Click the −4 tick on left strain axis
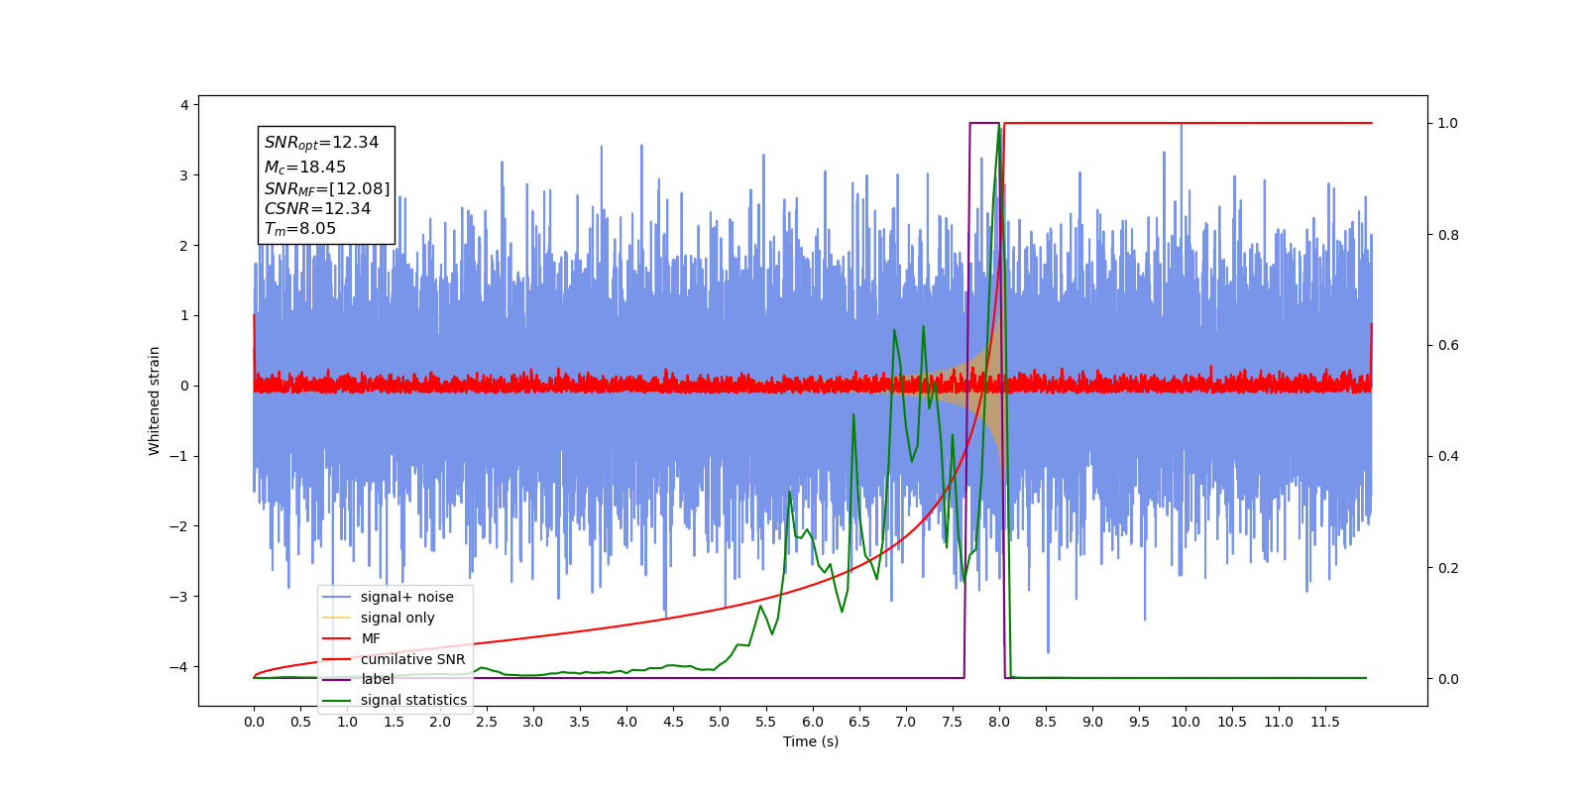This screenshot has height=793, width=1586. [179, 667]
